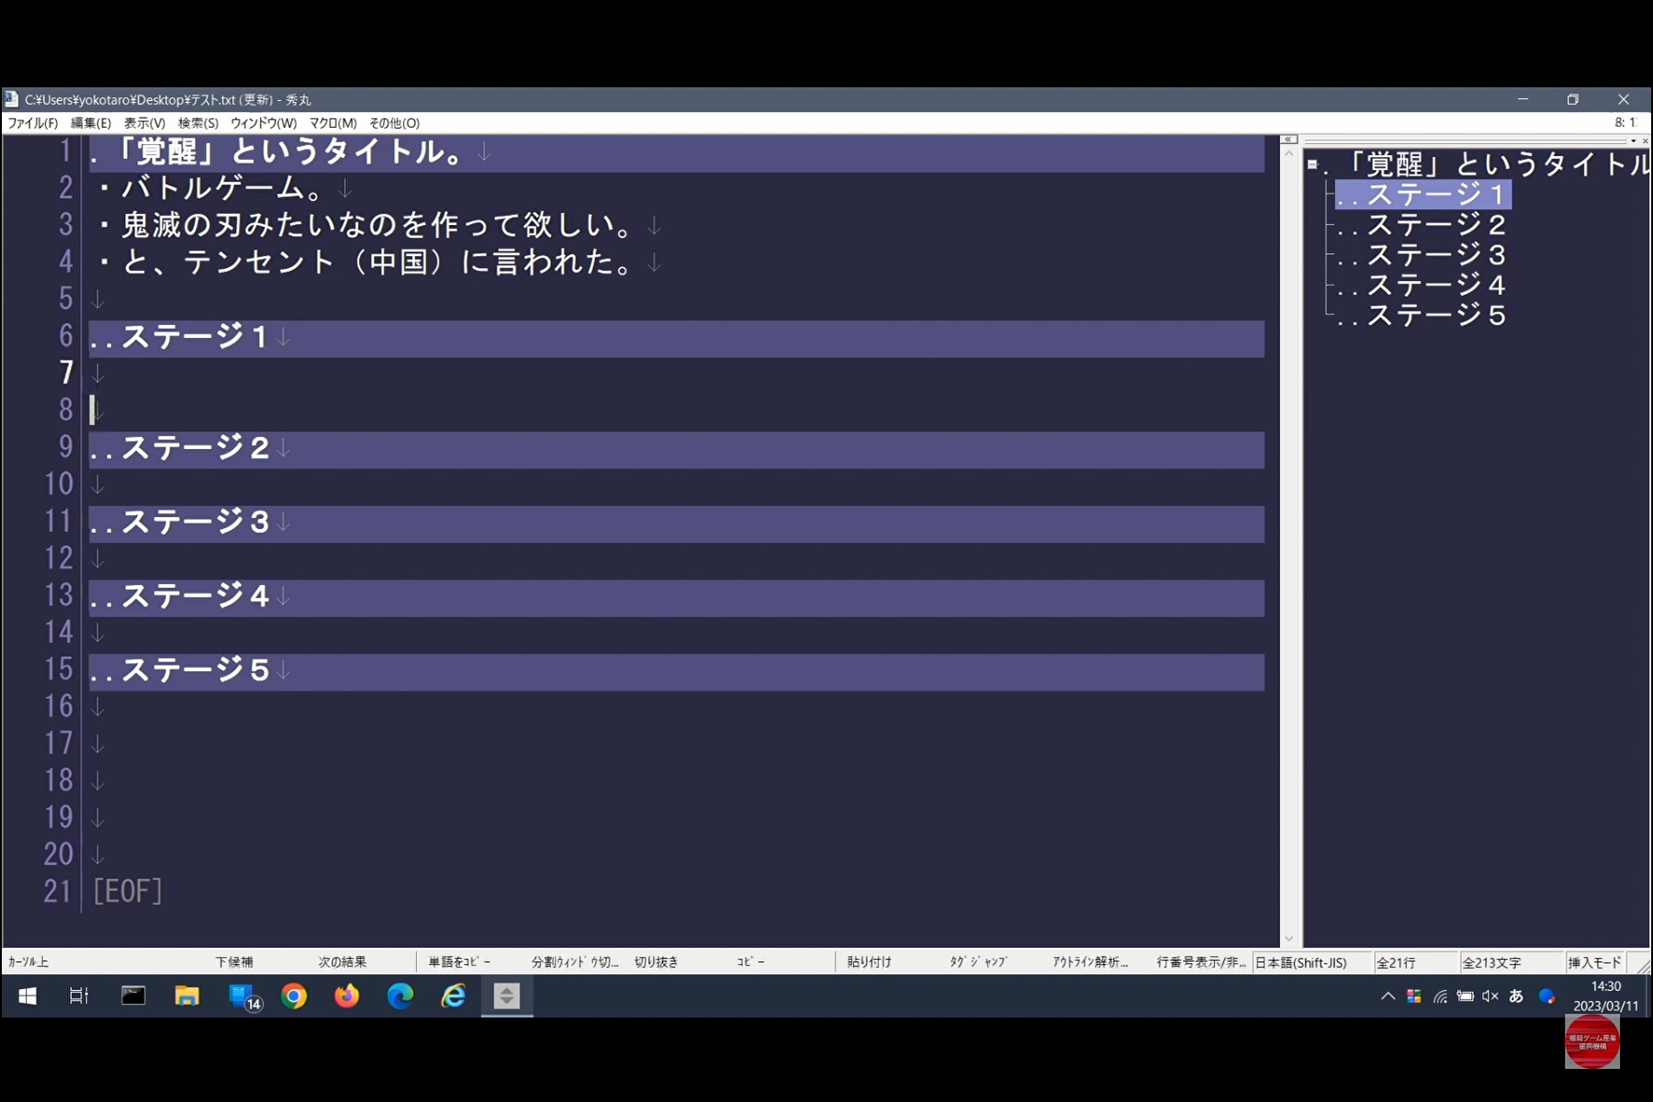Open the Command Prompt taskbar icon

point(133,996)
